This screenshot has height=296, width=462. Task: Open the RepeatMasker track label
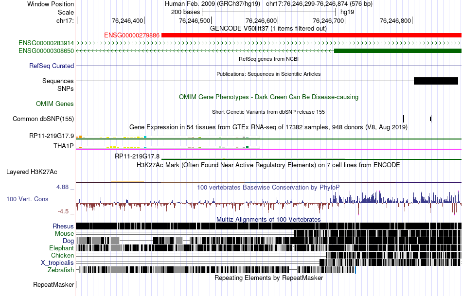[x=53, y=285]
